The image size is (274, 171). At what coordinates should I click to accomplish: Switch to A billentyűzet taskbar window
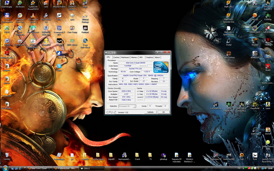click(x=66, y=168)
